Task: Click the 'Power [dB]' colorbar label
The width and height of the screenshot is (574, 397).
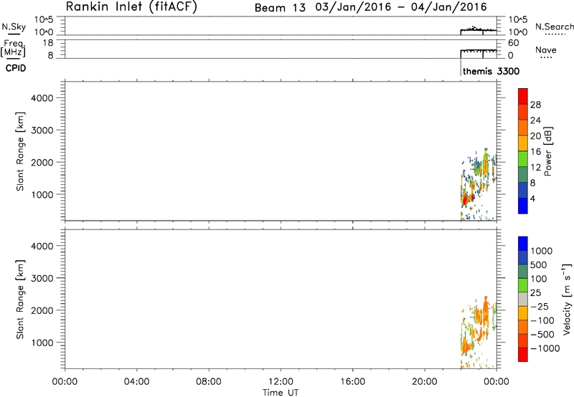Action: tap(548, 151)
